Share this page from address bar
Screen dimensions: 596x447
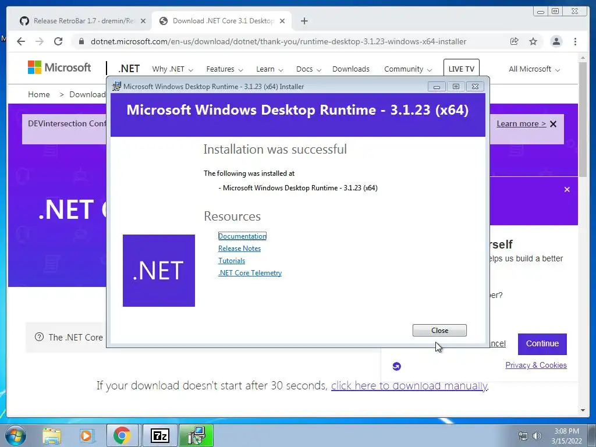click(515, 41)
